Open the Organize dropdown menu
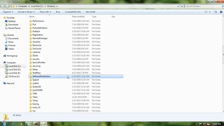224x126 pixels. 8,12
